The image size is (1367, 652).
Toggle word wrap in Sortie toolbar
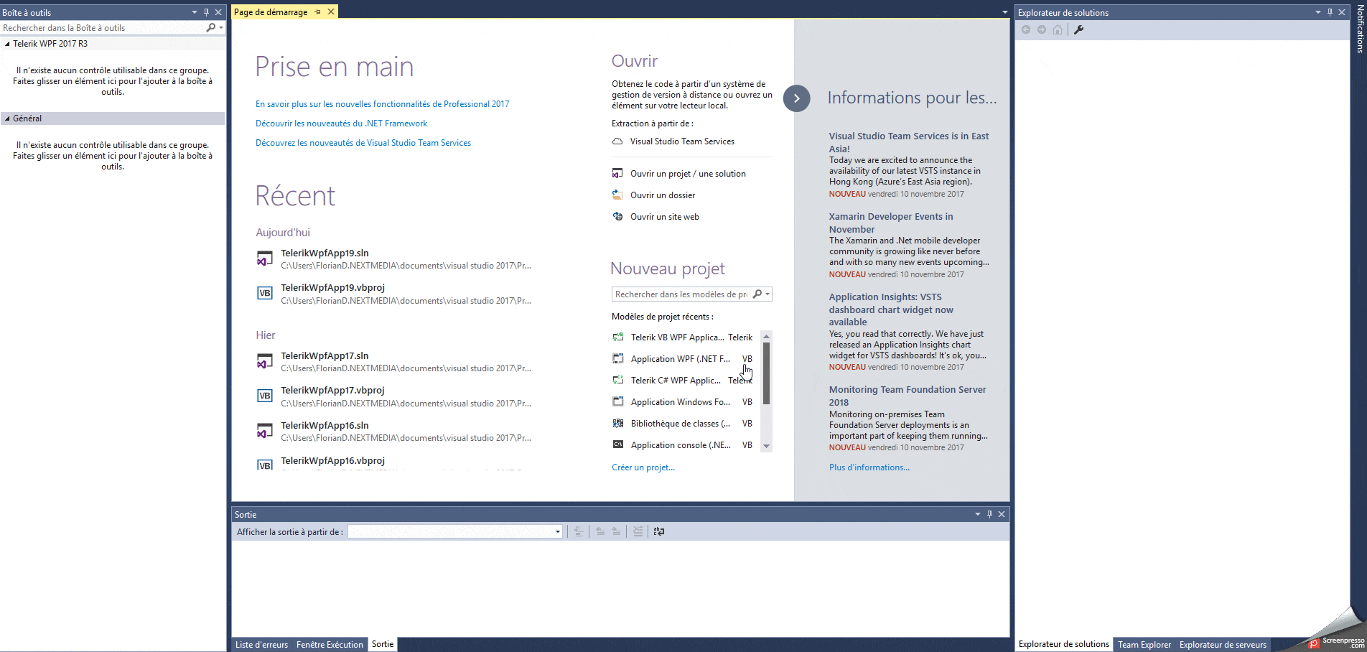(x=659, y=531)
